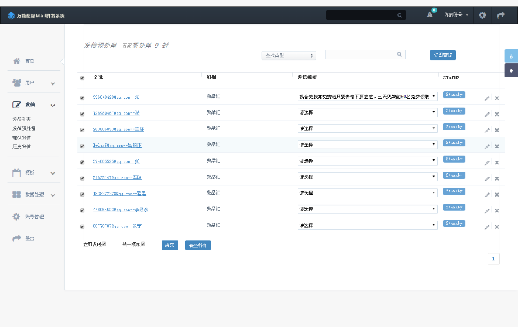Screen dimensions: 518x327
Task: Click the 清空所有 button
Action: 198,245
